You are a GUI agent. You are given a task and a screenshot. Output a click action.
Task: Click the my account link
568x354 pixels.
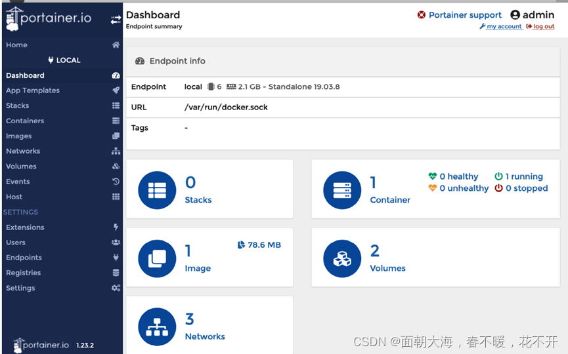click(504, 27)
